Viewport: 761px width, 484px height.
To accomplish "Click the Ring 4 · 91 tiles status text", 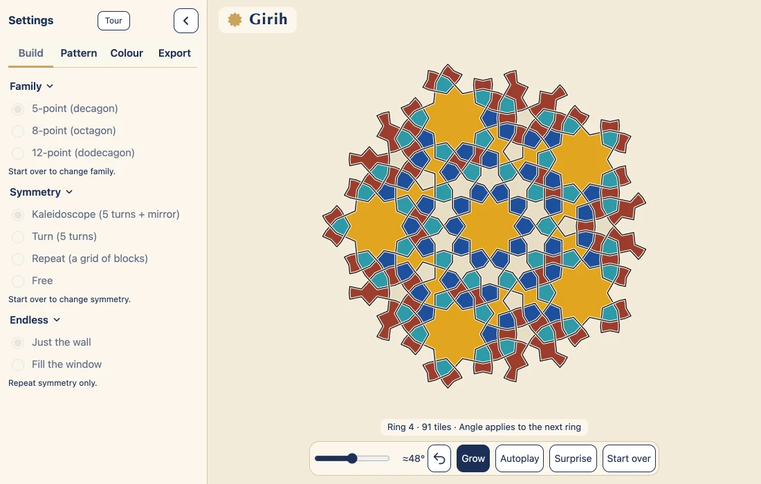I will (x=484, y=427).
